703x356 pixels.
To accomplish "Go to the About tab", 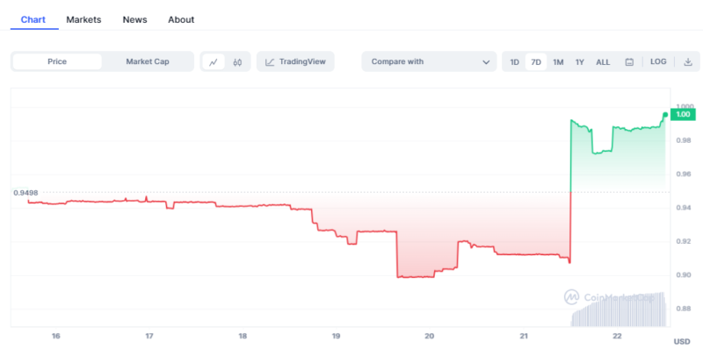I will pyautogui.click(x=181, y=19).
